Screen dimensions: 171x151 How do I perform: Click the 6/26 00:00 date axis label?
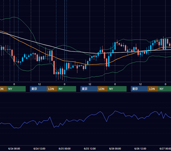[x=115, y=148]
